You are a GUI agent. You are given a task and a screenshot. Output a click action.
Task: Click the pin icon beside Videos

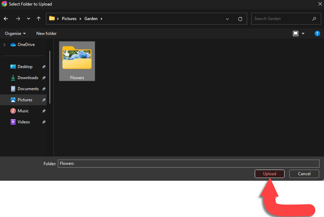point(44,122)
